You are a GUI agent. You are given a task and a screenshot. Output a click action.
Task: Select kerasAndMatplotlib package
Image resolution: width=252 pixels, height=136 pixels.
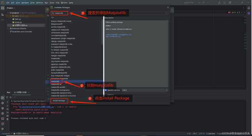pyautogui.click(x=59, y=73)
